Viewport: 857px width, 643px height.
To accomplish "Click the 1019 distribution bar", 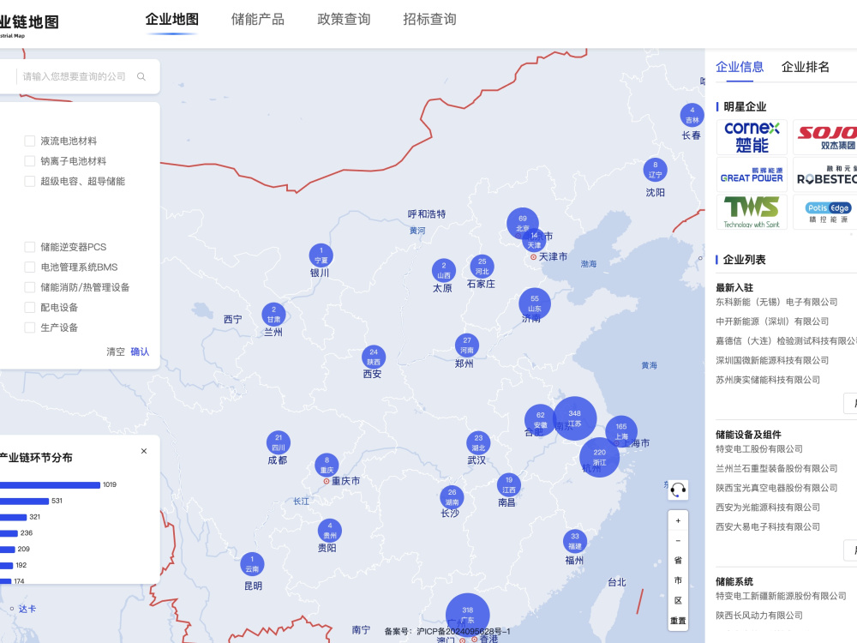I will coord(51,485).
